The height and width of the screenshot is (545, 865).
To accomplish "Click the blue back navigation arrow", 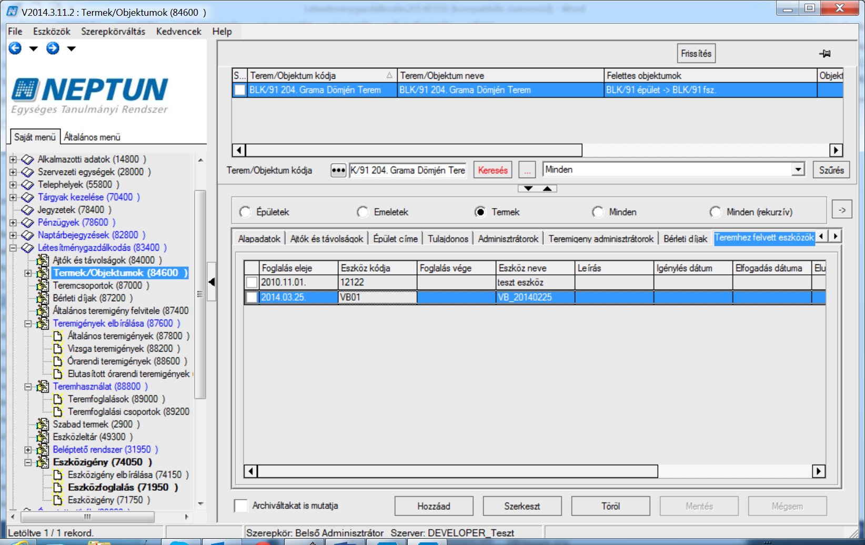I will pyautogui.click(x=15, y=48).
